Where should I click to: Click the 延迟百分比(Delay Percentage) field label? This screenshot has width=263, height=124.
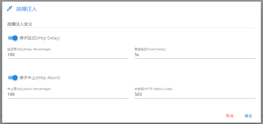pyautogui.click(x=29, y=49)
